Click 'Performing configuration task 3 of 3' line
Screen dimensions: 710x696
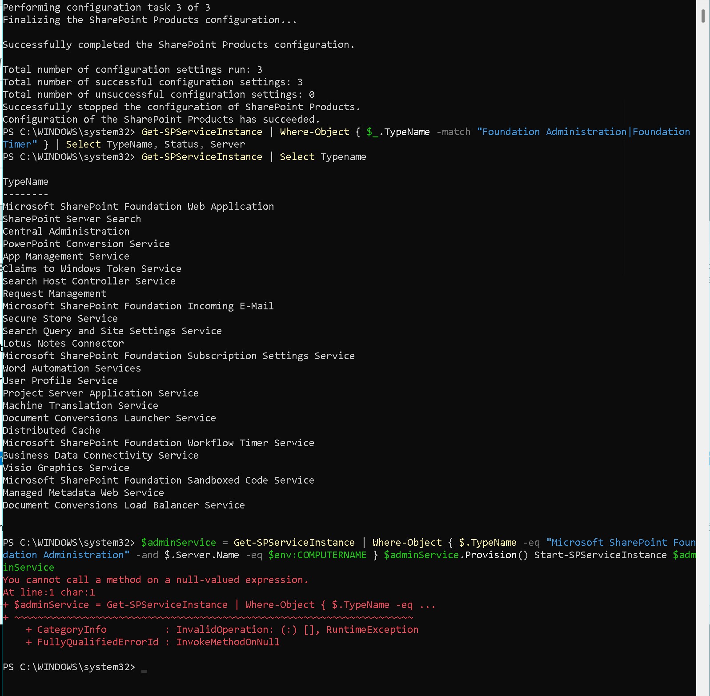click(x=107, y=8)
